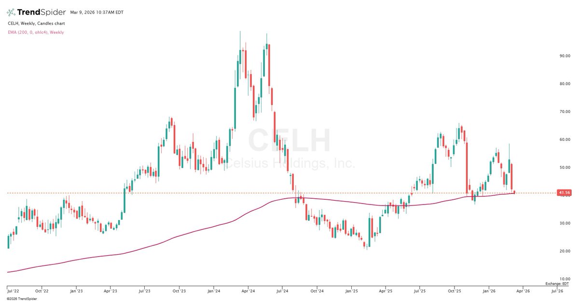
Task: Click the Oct '22 date axis label
Action: point(42,291)
